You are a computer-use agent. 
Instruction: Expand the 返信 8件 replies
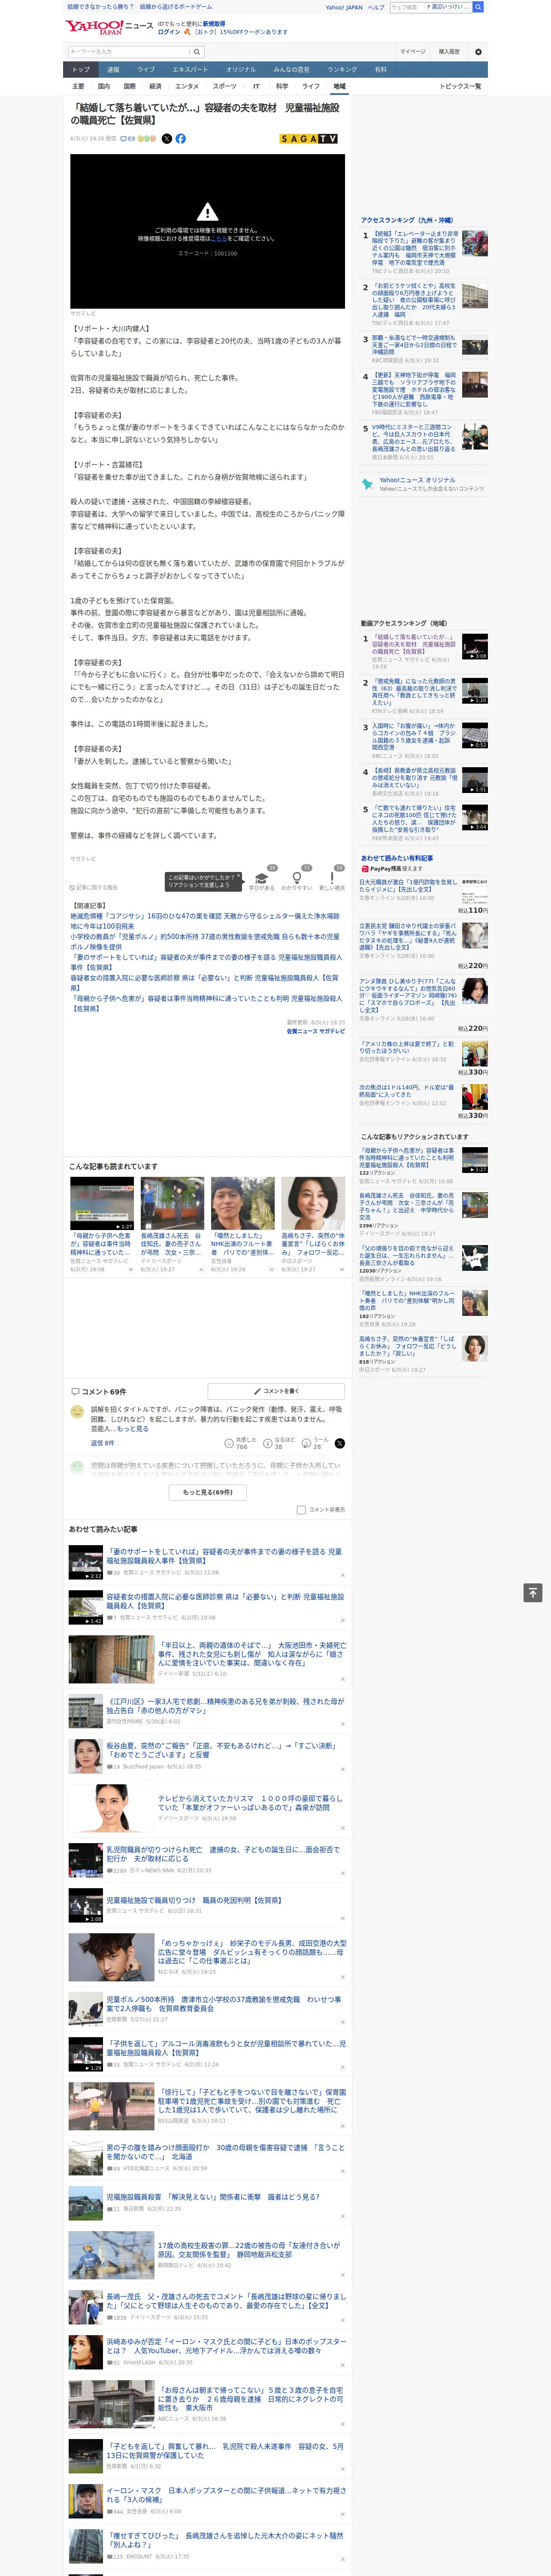[x=103, y=1443]
